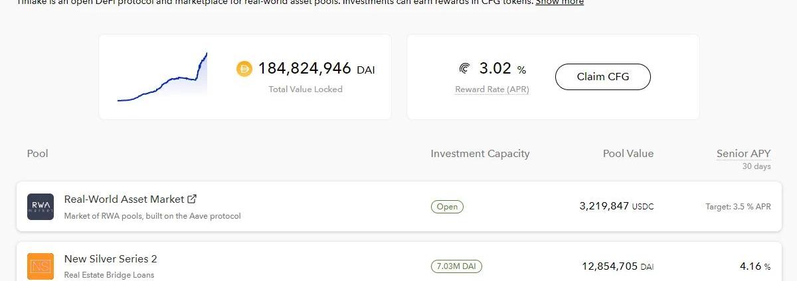Click the Total Value Locked chart
Image resolution: width=797 pixels, height=281 pixels.
[x=163, y=78]
